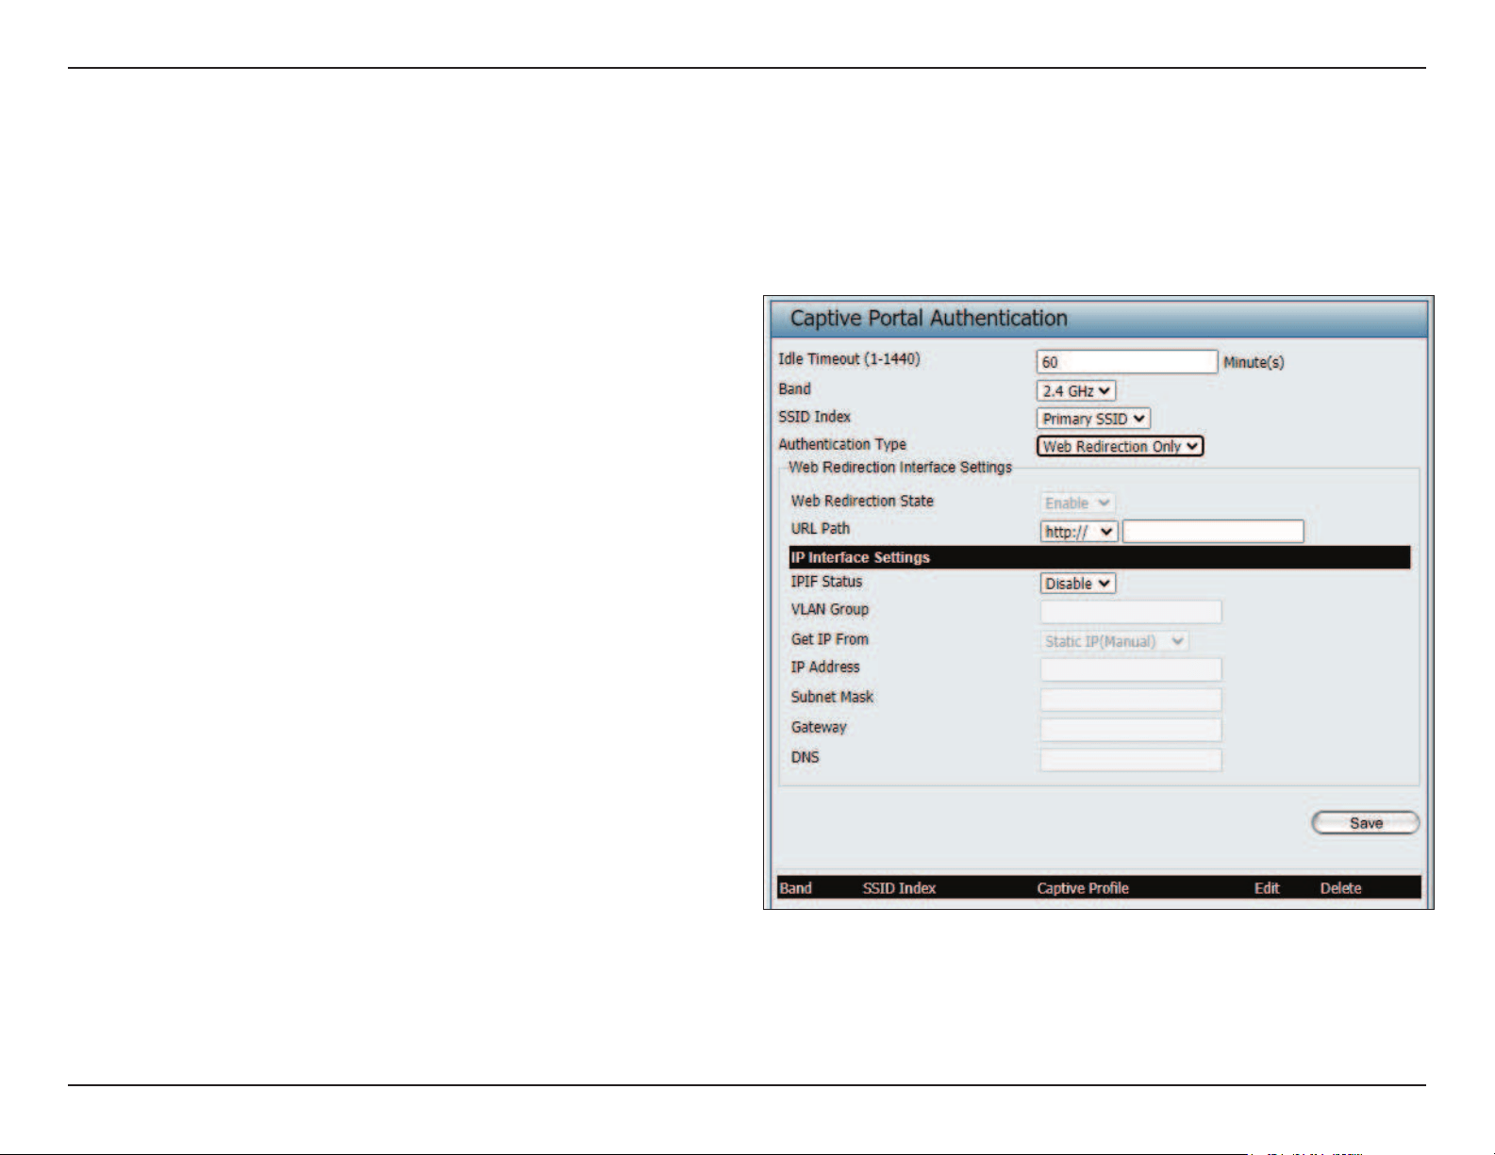Click the Web Redirection State label
The height and width of the screenshot is (1155, 1495).
[x=862, y=501]
